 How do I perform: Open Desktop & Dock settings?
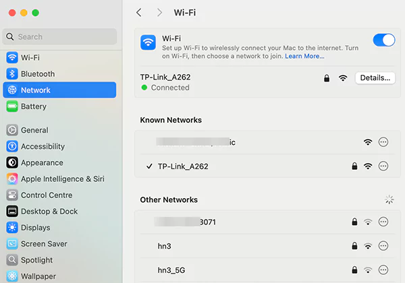[59, 212]
